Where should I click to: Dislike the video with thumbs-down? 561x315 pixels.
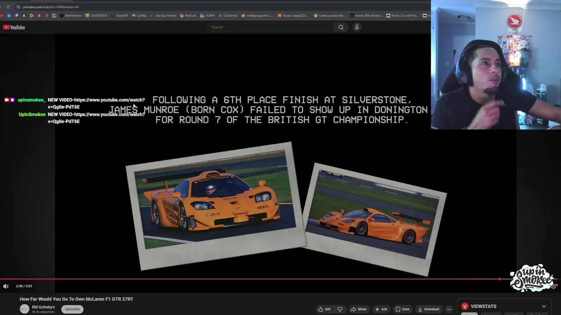340,309
